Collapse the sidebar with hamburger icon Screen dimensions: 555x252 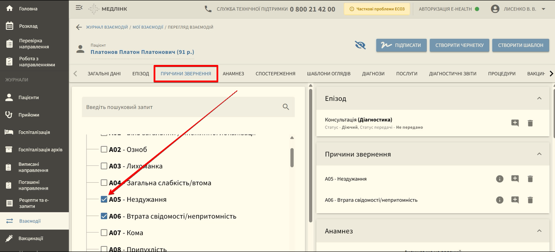79,8
